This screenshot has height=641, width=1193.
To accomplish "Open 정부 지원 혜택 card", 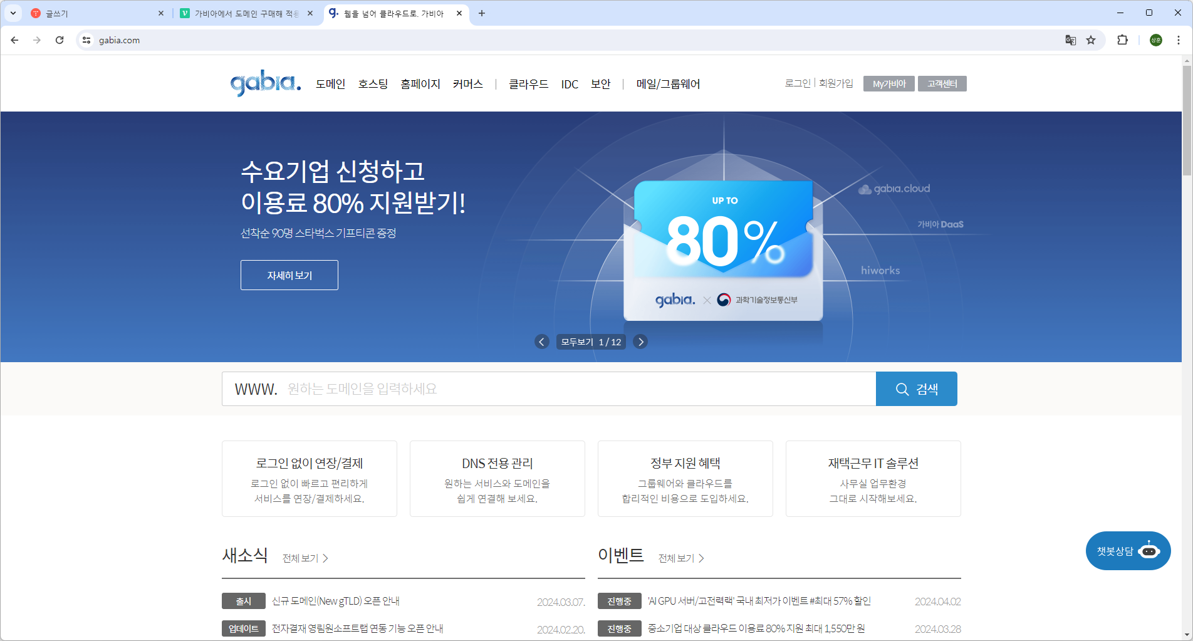I will [x=685, y=479].
